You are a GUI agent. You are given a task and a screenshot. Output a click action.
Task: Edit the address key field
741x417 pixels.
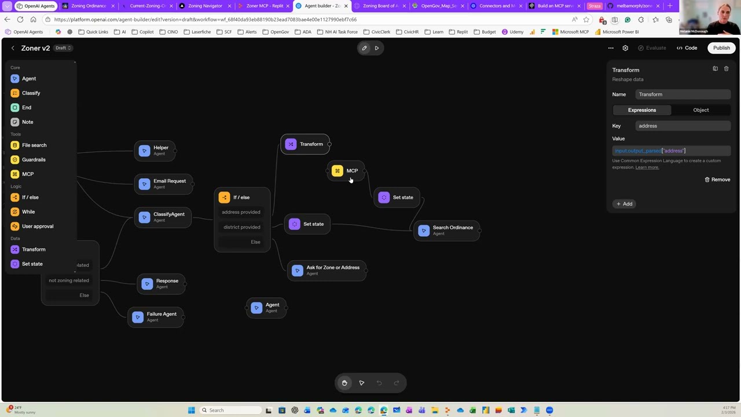coord(683,126)
